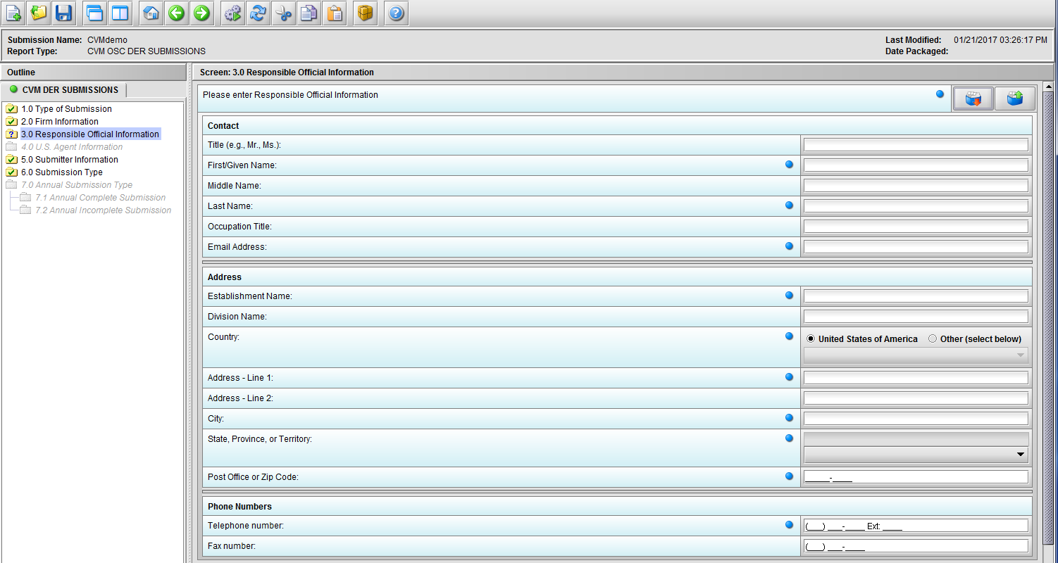Open 5.0 Submitter Information in outline
Image resolution: width=1058 pixels, height=563 pixels.
(70, 159)
